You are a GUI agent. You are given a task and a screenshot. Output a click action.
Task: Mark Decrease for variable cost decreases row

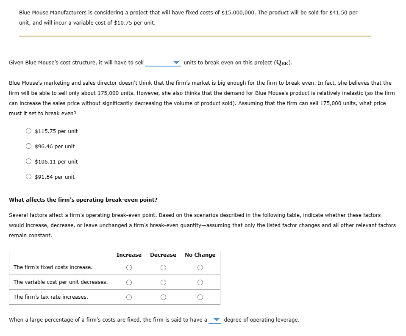(163, 282)
